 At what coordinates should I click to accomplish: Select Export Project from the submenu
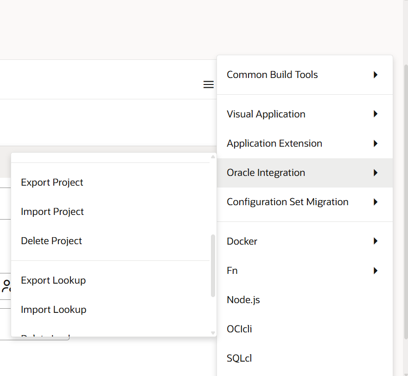pyautogui.click(x=52, y=182)
